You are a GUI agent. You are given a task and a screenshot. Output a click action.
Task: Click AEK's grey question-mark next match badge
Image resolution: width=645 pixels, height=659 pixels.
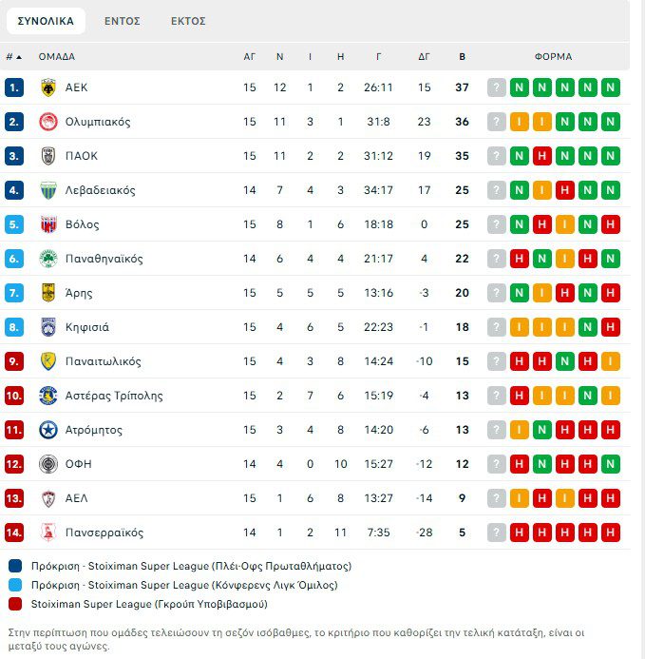(496, 87)
